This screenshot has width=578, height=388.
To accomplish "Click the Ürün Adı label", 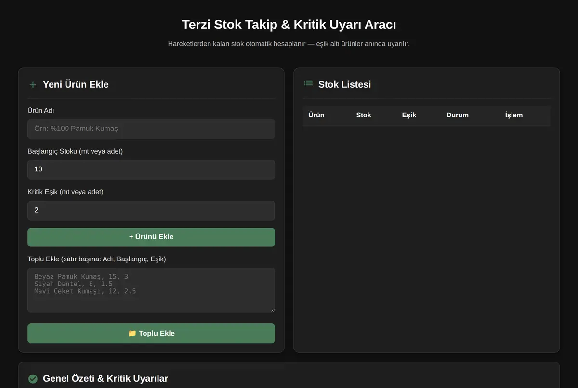I will (x=41, y=110).
